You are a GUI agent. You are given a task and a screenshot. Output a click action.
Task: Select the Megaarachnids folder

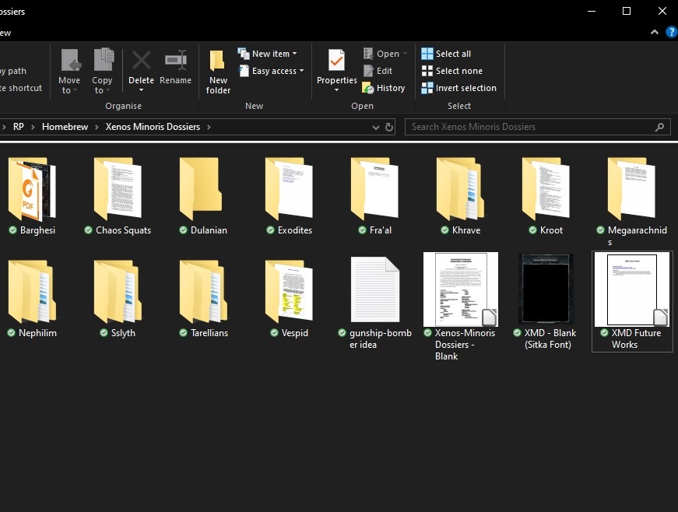(631, 189)
